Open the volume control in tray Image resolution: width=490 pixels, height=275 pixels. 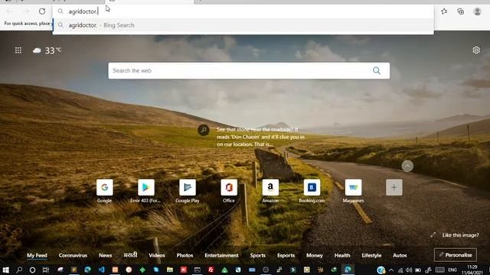[x=409, y=270]
